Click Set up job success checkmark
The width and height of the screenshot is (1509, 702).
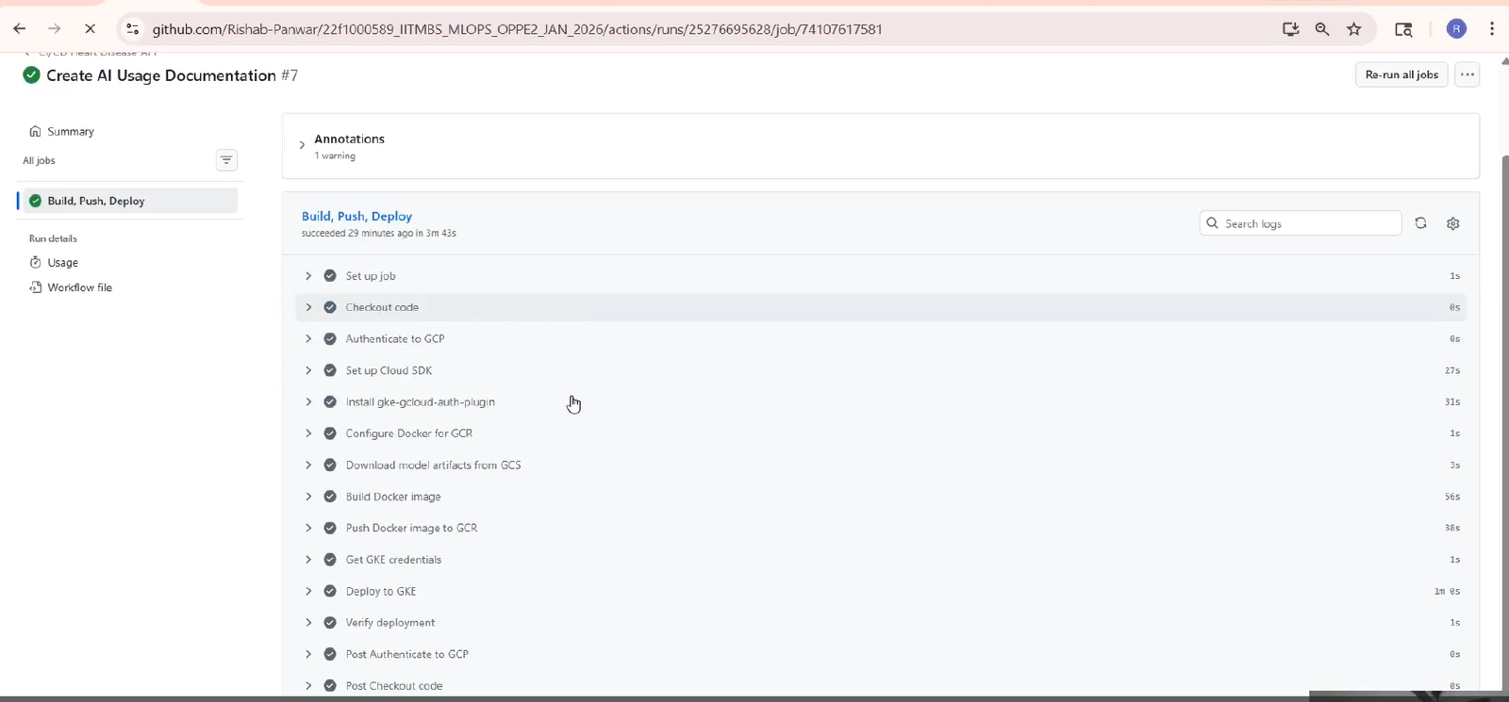pyautogui.click(x=330, y=276)
